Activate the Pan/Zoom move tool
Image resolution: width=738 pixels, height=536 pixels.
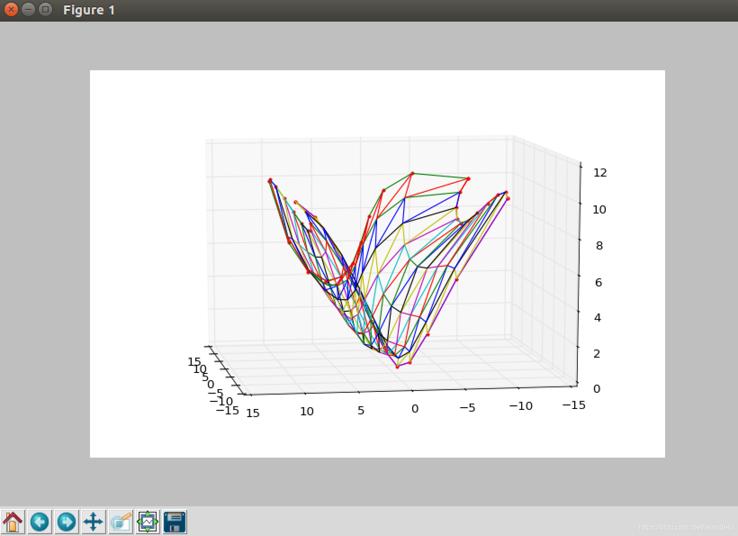coord(94,522)
